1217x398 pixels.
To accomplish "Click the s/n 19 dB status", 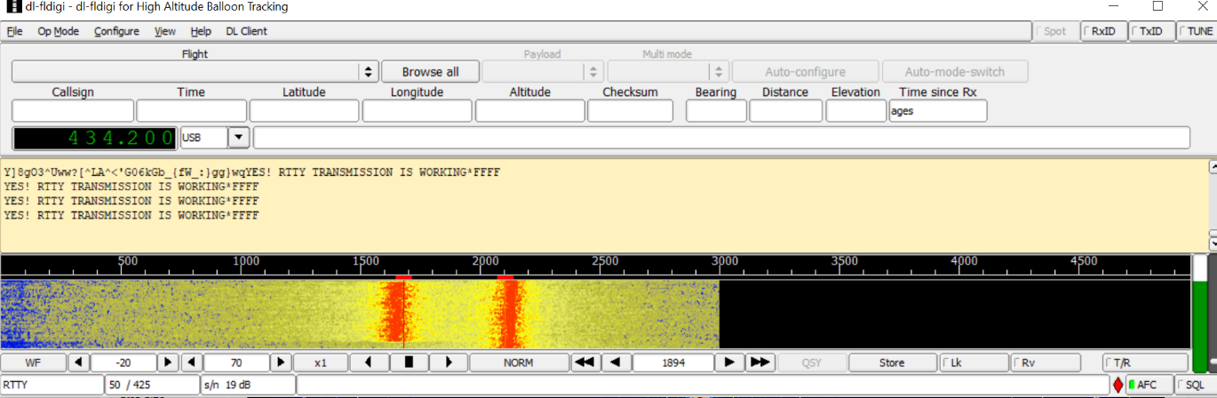I will click(248, 385).
